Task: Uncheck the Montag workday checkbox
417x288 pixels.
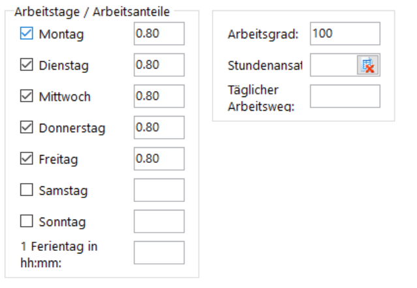Action: (x=27, y=34)
